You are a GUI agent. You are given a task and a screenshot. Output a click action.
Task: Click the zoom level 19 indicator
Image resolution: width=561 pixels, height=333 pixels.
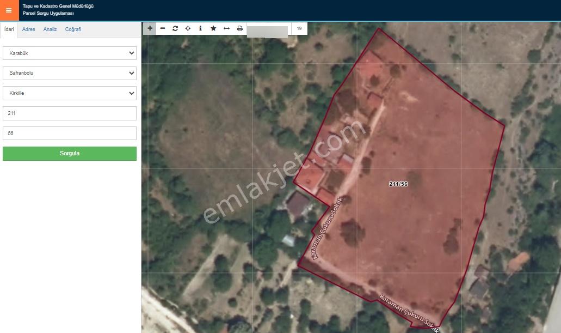(299, 28)
